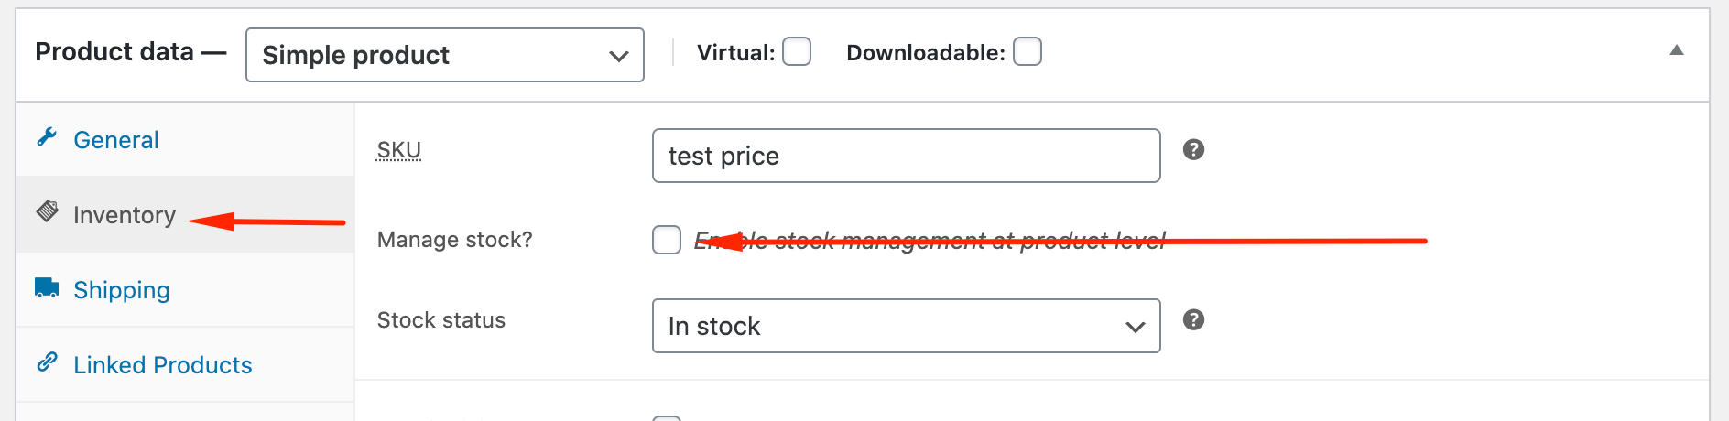
Task: Collapse the Product data panel arrow
Action: 1677,50
